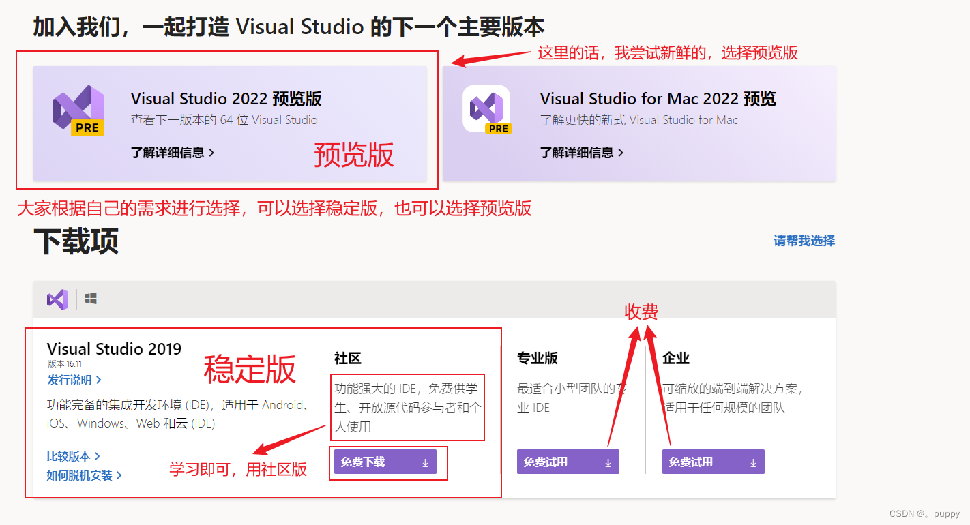
Task: Click 免费试用 under 专业版
Action: (x=568, y=462)
